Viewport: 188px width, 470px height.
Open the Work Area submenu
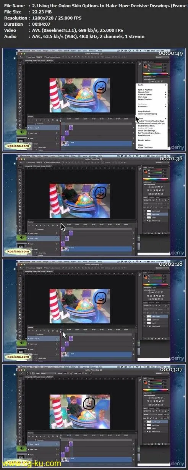tap(152, 97)
